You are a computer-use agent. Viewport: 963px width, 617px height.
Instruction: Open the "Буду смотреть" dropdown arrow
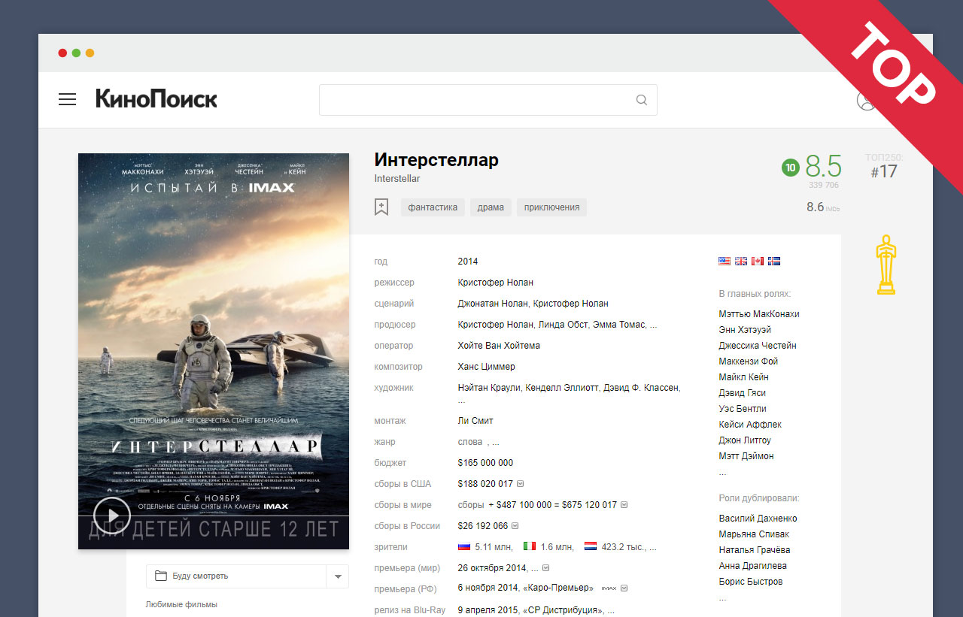click(x=337, y=576)
